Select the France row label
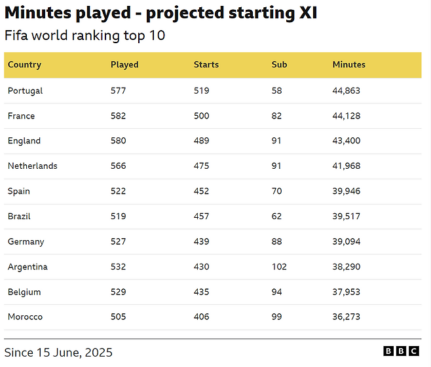This screenshot has width=431, height=367. (x=21, y=116)
